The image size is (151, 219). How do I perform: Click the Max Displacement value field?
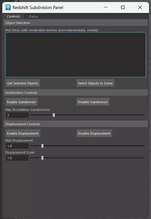tap(17, 146)
